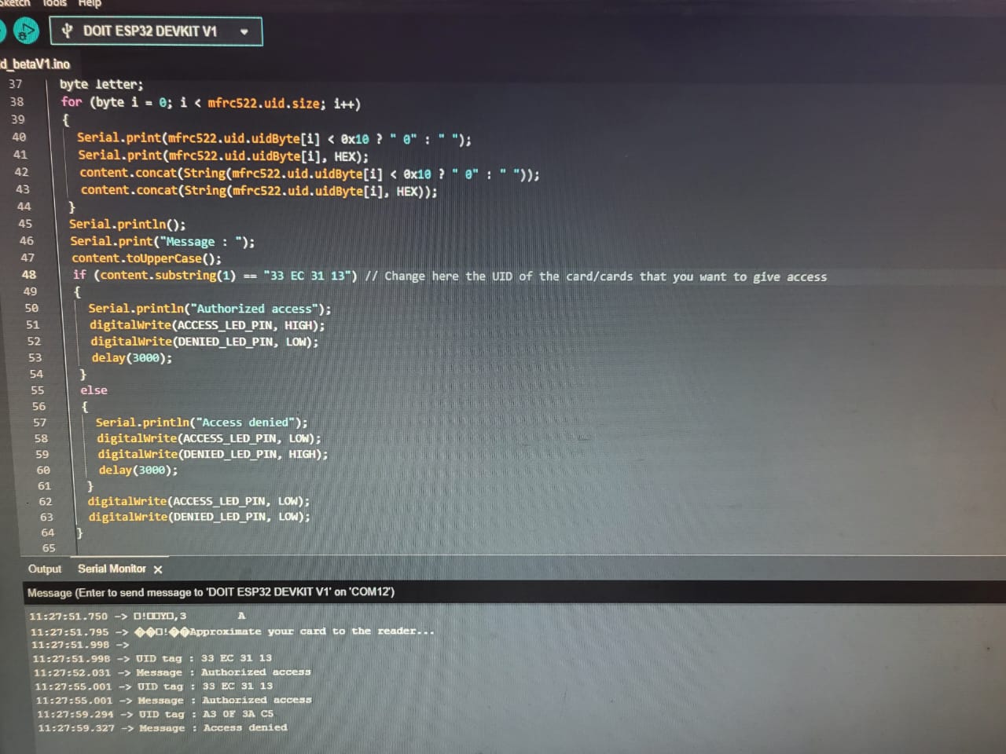
Task: Click the 11:27:51.750 garbled serial output line
Action: (138, 617)
